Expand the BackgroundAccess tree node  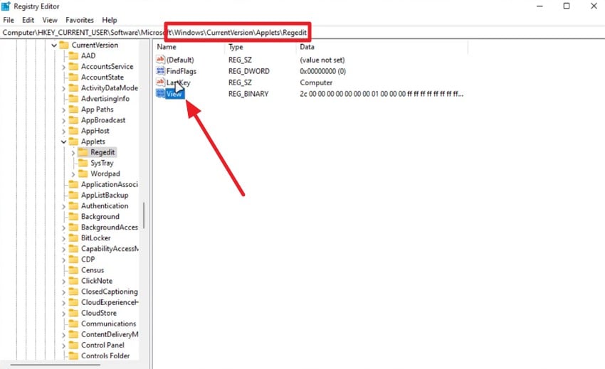pyautogui.click(x=63, y=228)
